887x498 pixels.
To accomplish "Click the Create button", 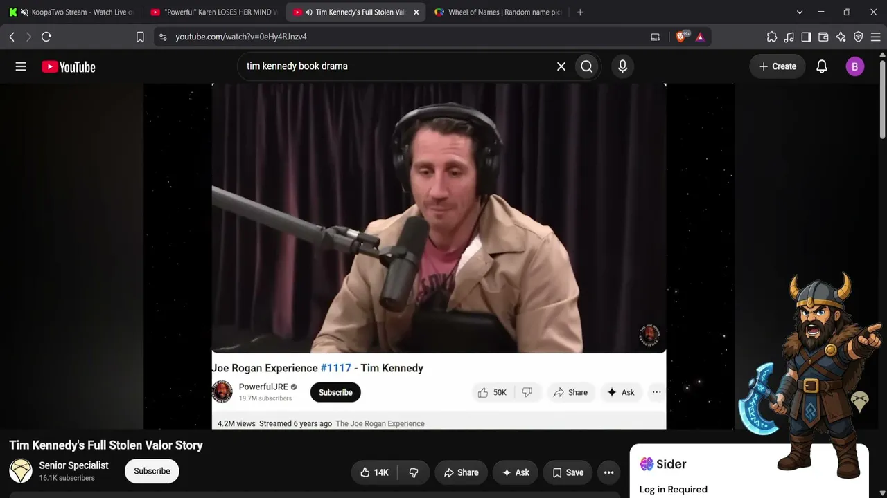I will [x=778, y=66].
